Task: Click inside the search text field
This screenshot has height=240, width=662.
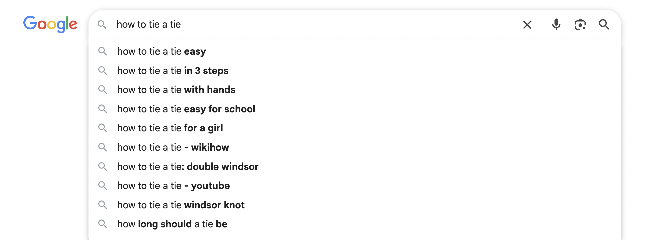Action: [x=300, y=24]
